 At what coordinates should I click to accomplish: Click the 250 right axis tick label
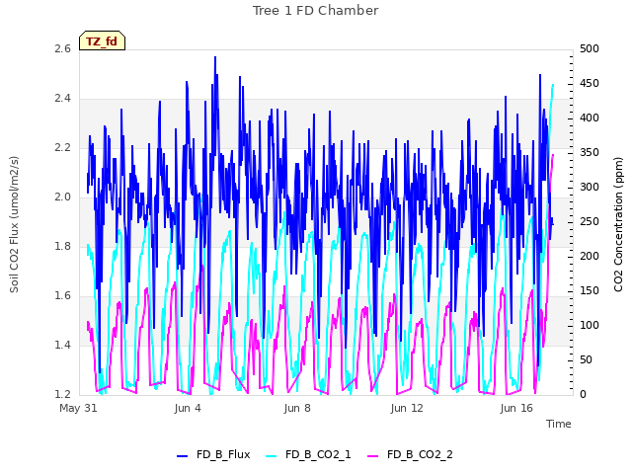click(x=590, y=221)
